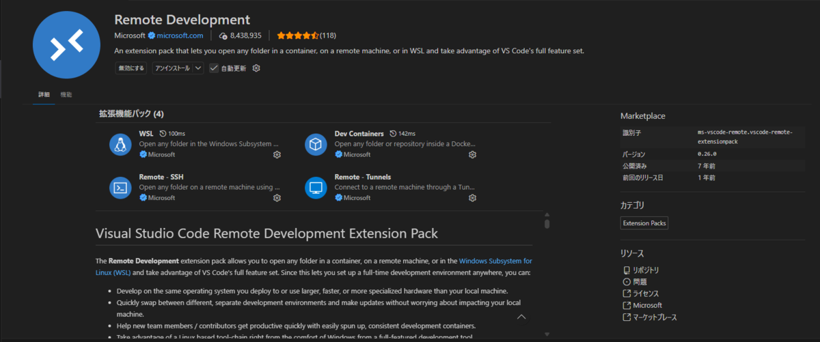This screenshot has height=342, width=820.
Task: Click verified badge under WSL entry
Action: tap(143, 155)
